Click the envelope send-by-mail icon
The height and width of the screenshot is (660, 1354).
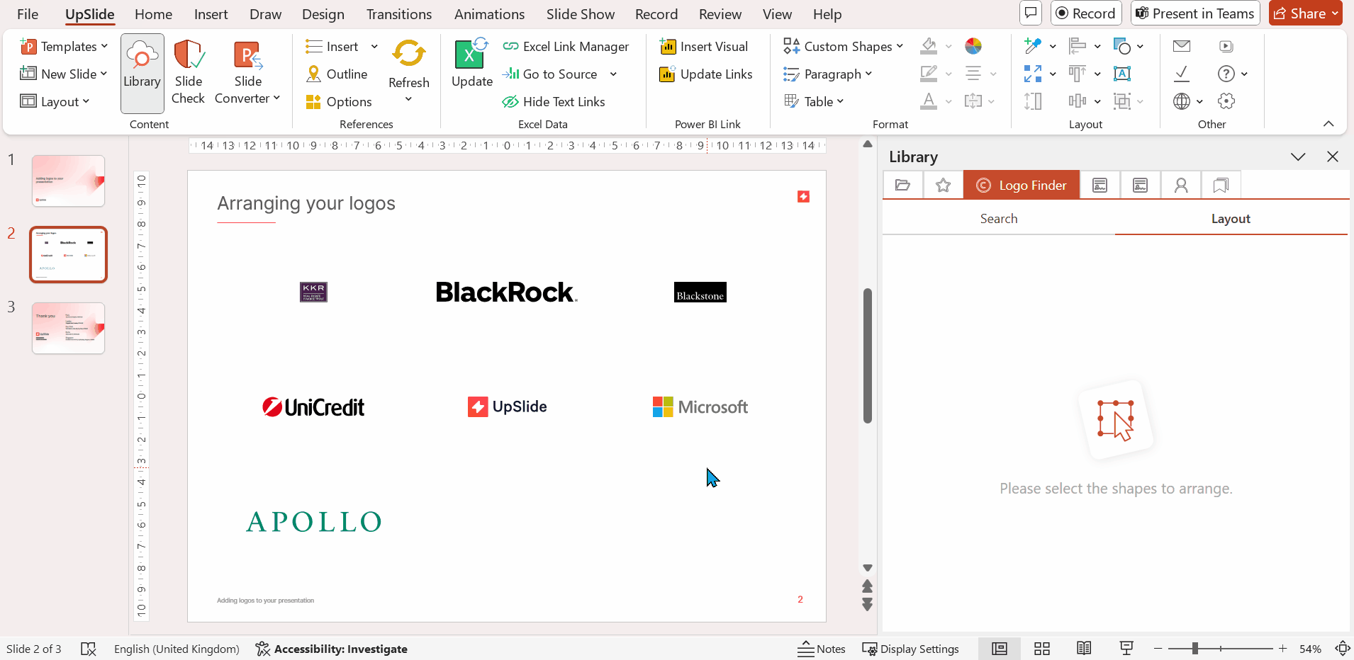click(x=1182, y=46)
